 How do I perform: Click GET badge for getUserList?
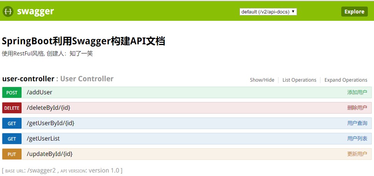tap(12, 139)
